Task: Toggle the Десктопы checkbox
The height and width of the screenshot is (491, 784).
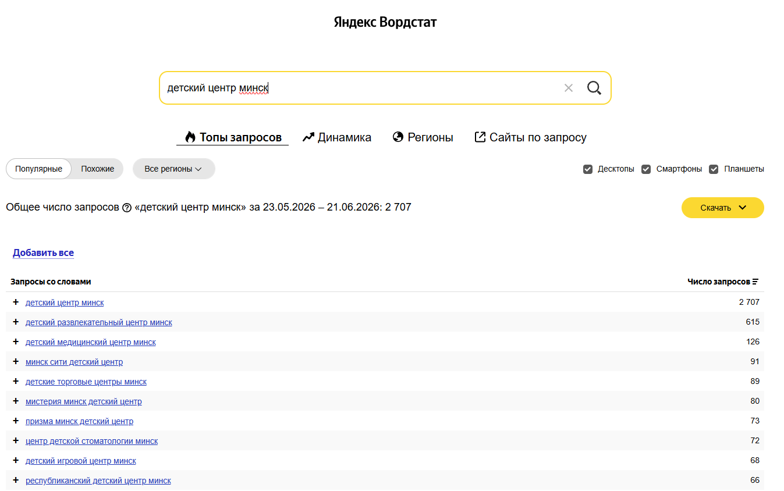Action: click(588, 169)
